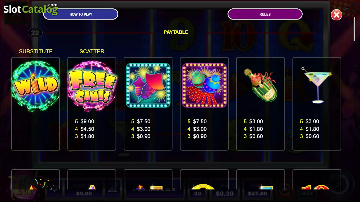Click the Substitute label
Image resolution: width=360 pixels, height=202 pixels.
[36, 51]
